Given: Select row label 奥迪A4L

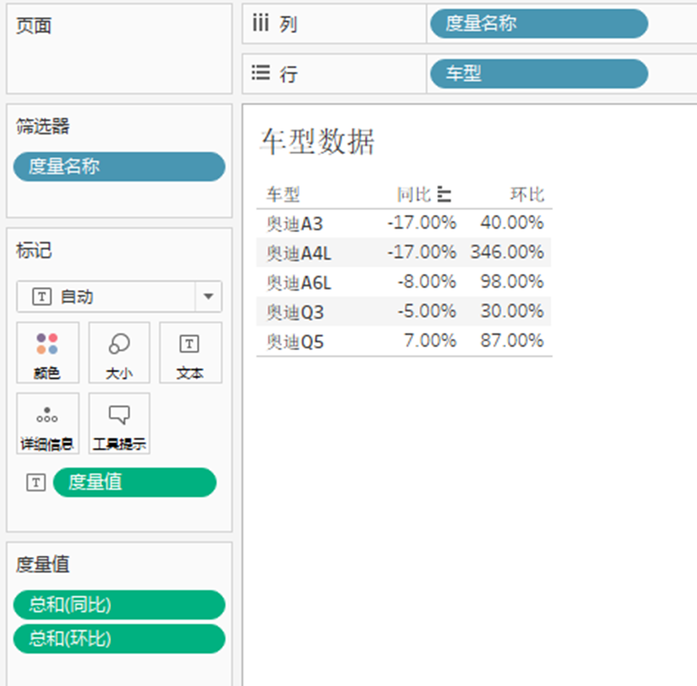Looking at the screenshot, I should pos(299,253).
